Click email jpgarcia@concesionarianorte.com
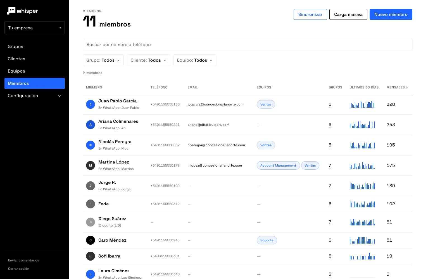Viewport: 447px width, 279px height. click(x=215, y=104)
